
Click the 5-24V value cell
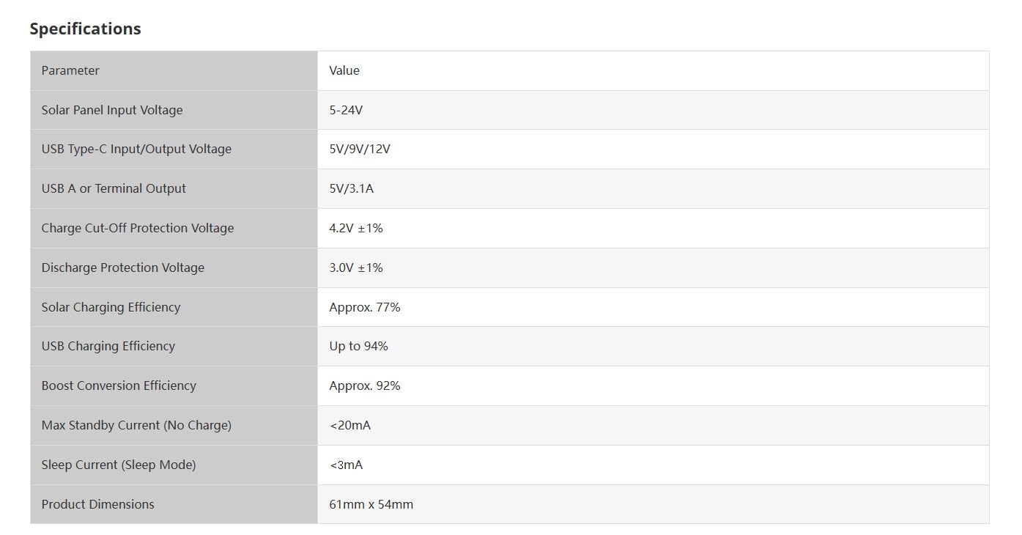pos(653,110)
